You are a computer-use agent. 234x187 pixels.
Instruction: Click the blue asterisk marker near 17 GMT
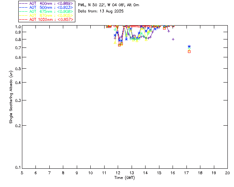(189, 46)
